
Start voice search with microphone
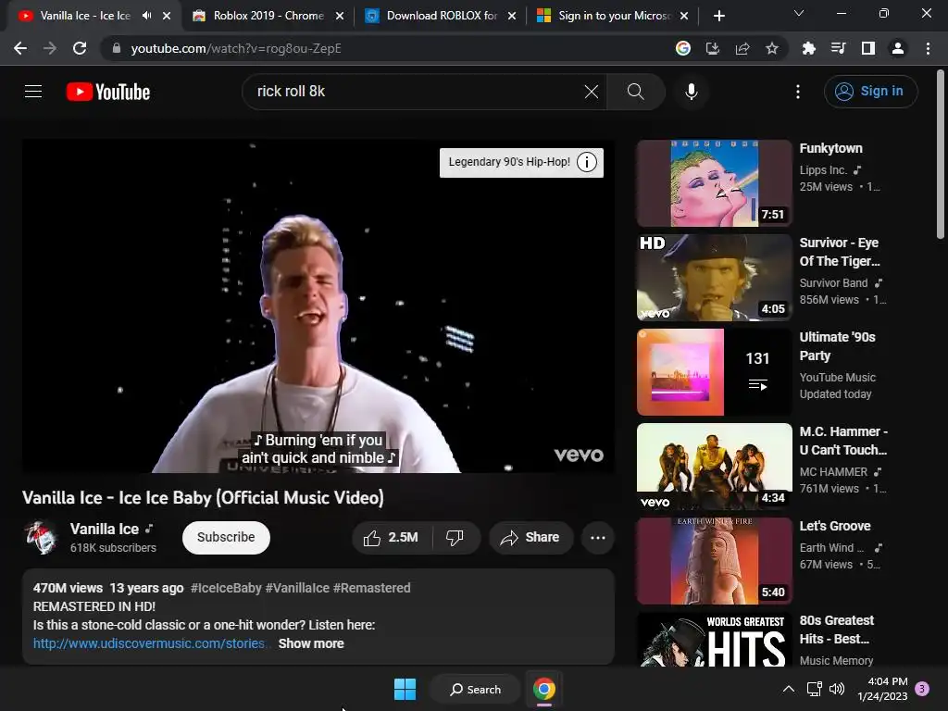point(692,92)
